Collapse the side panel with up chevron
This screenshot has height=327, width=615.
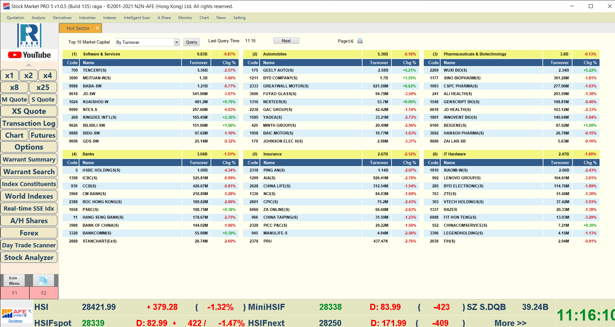pos(29,65)
